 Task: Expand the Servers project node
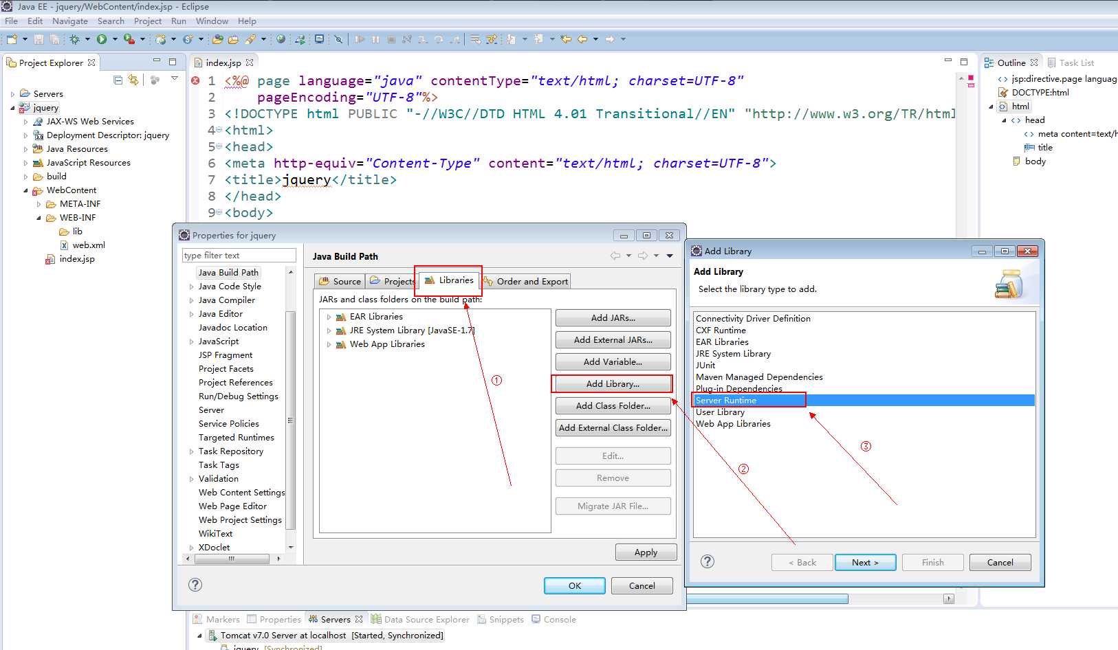tap(12, 94)
